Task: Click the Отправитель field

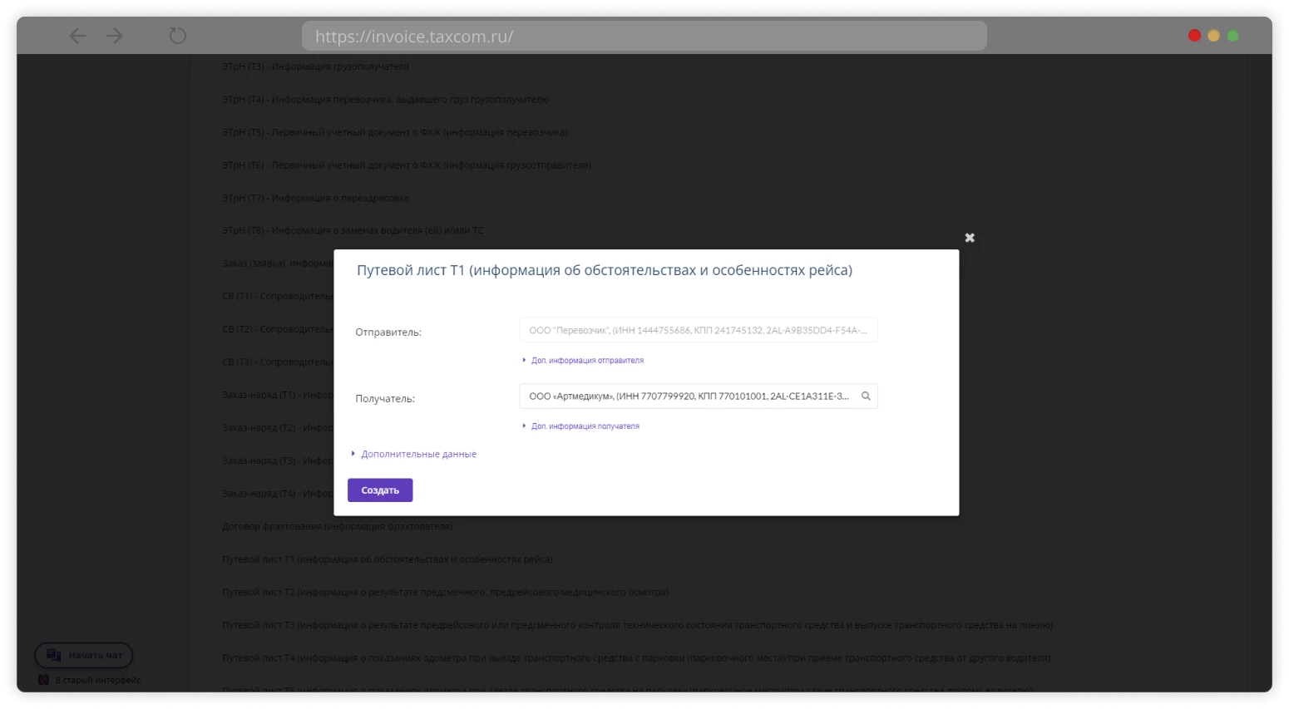Action: [x=698, y=330]
